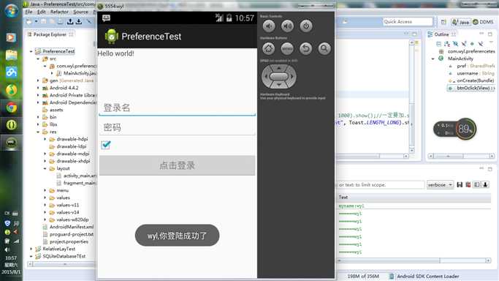Open verbose log level dropdown
499x281 pixels.
click(x=440, y=185)
